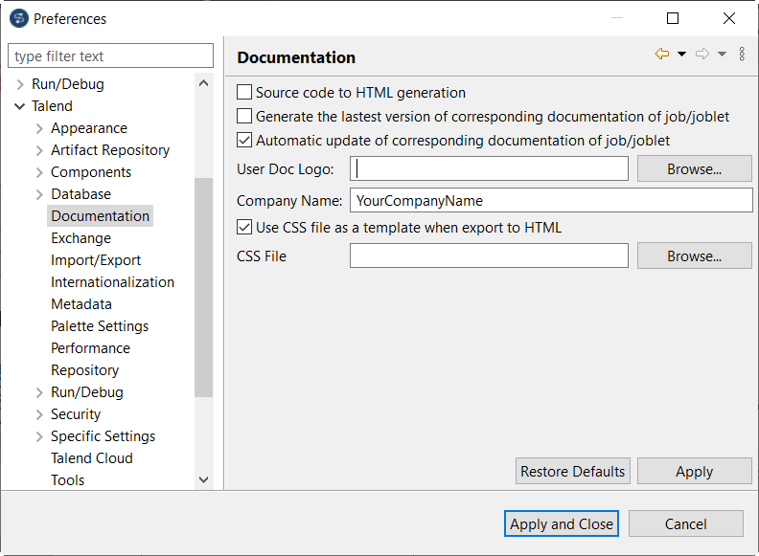Image resolution: width=759 pixels, height=556 pixels.
Task: Disable Automatic update of documentation checkbox
Action: coord(244,141)
